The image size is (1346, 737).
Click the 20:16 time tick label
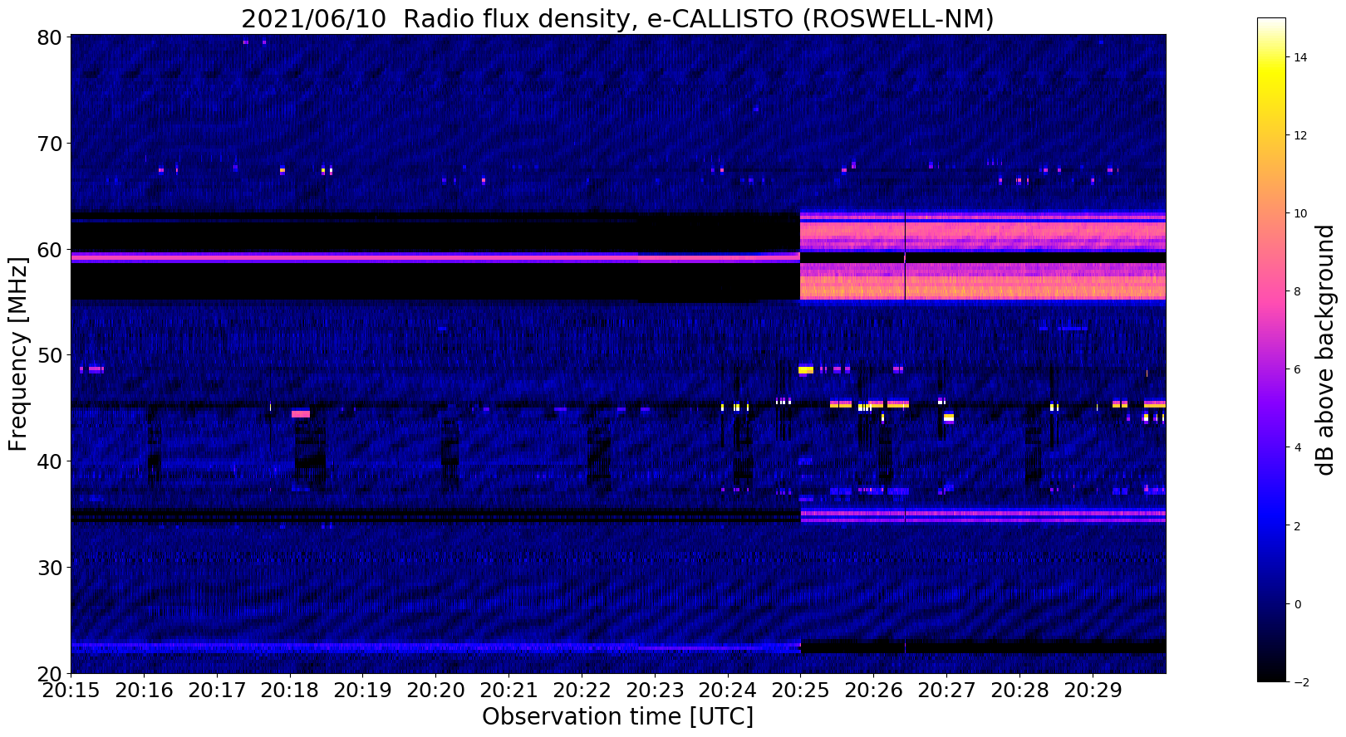[144, 691]
